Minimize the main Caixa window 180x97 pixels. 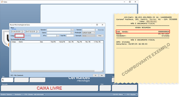coord(124,2)
